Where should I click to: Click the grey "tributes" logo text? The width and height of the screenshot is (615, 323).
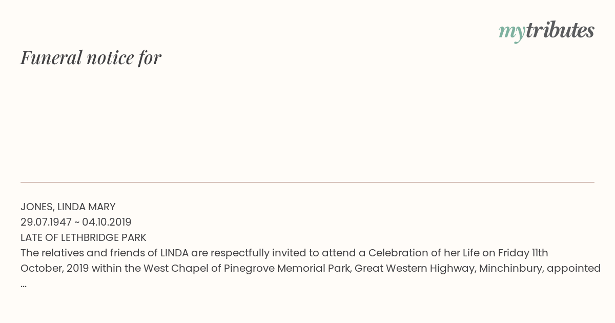[560, 30]
